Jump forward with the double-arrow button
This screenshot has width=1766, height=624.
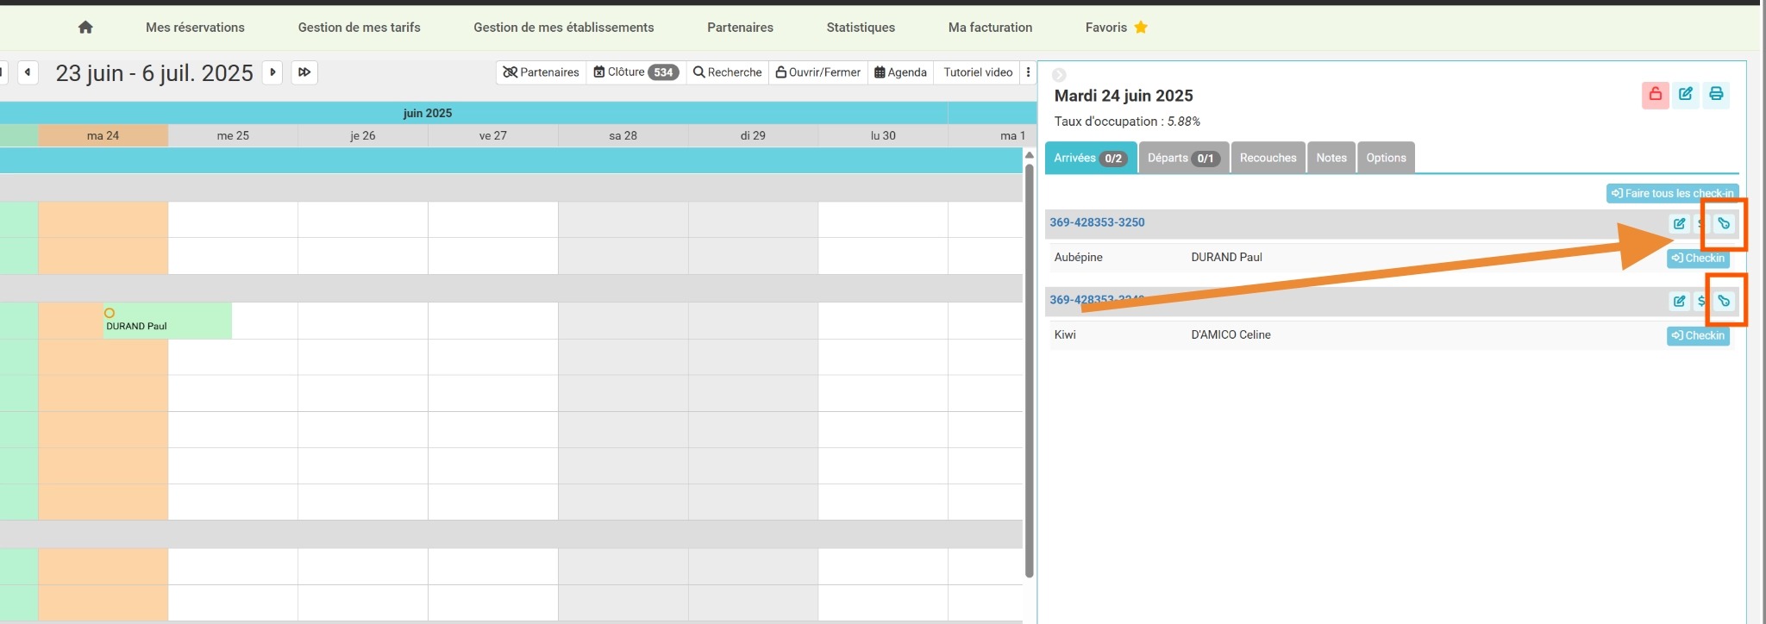coord(304,72)
